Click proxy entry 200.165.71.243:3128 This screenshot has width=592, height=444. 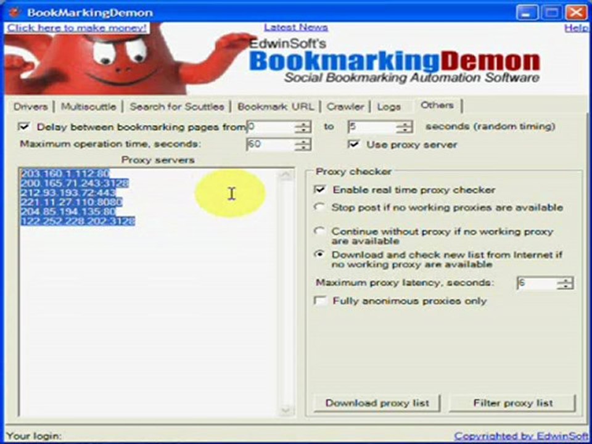[x=75, y=183]
